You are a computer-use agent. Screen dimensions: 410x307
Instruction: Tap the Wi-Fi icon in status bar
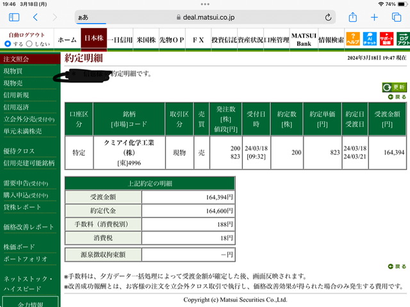pyautogui.click(x=381, y=4)
